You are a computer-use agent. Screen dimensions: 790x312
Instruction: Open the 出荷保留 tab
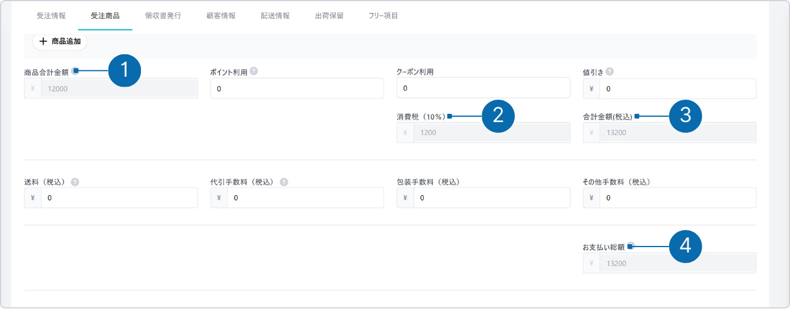pyautogui.click(x=330, y=16)
